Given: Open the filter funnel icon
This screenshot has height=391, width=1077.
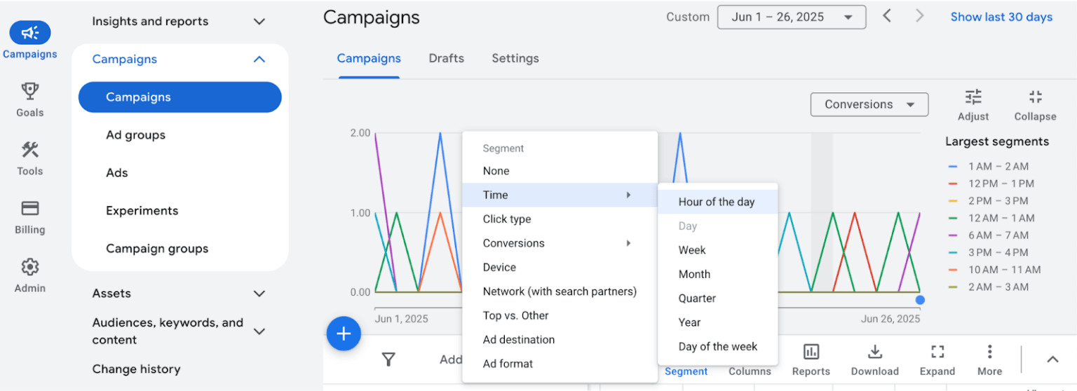Looking at the screenshot, I should coord(388,359).
